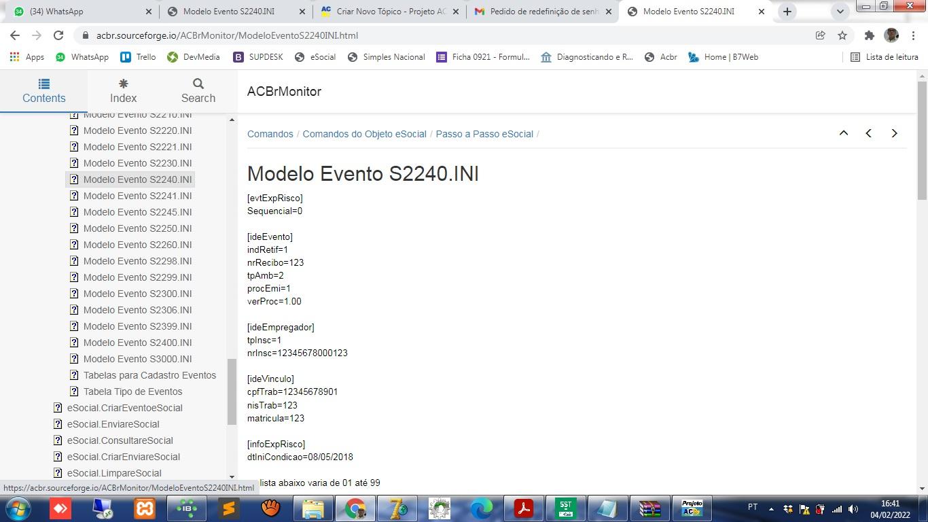This screenshot has width=928, height=522.
Task: Reload the page with the refresh icon
Action: pos(58,35)
